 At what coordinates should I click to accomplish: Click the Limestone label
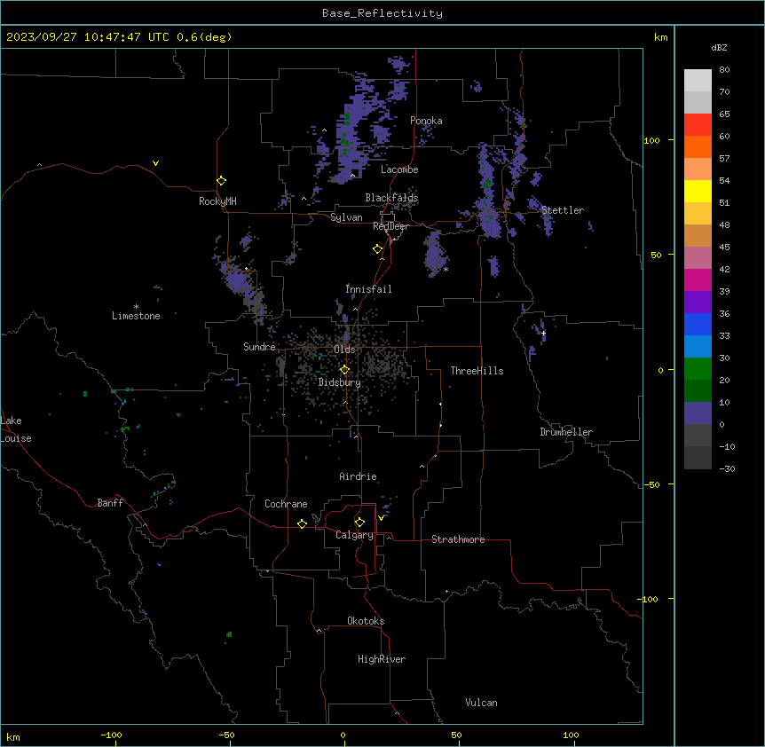point(136,316)
